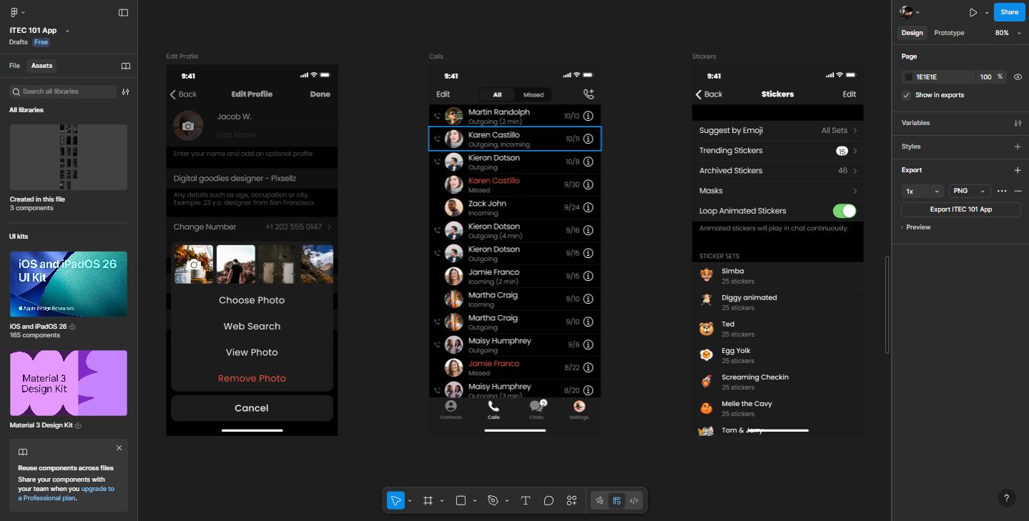This screenshot has width=1029, height=521.
Task: Toggle Show in exports checkbox
Action: (907, 95)
